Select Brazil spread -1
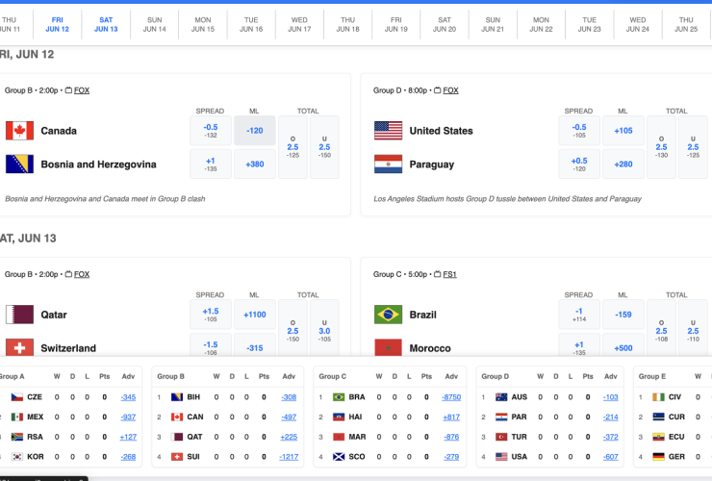The width and height of the screenshot is (712, 481). [579, 315]
